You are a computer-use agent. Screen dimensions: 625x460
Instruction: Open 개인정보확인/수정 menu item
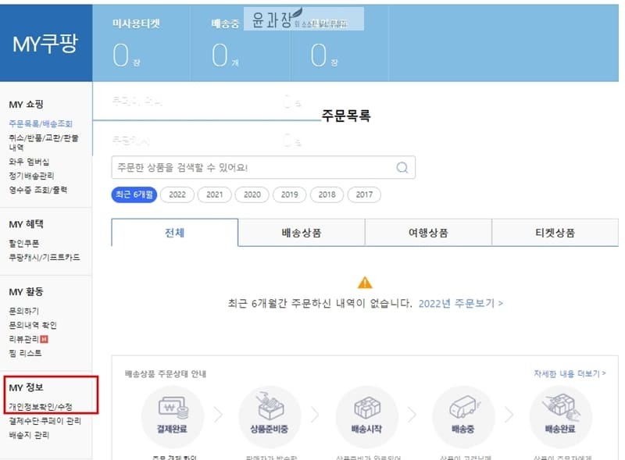(41, 407)
